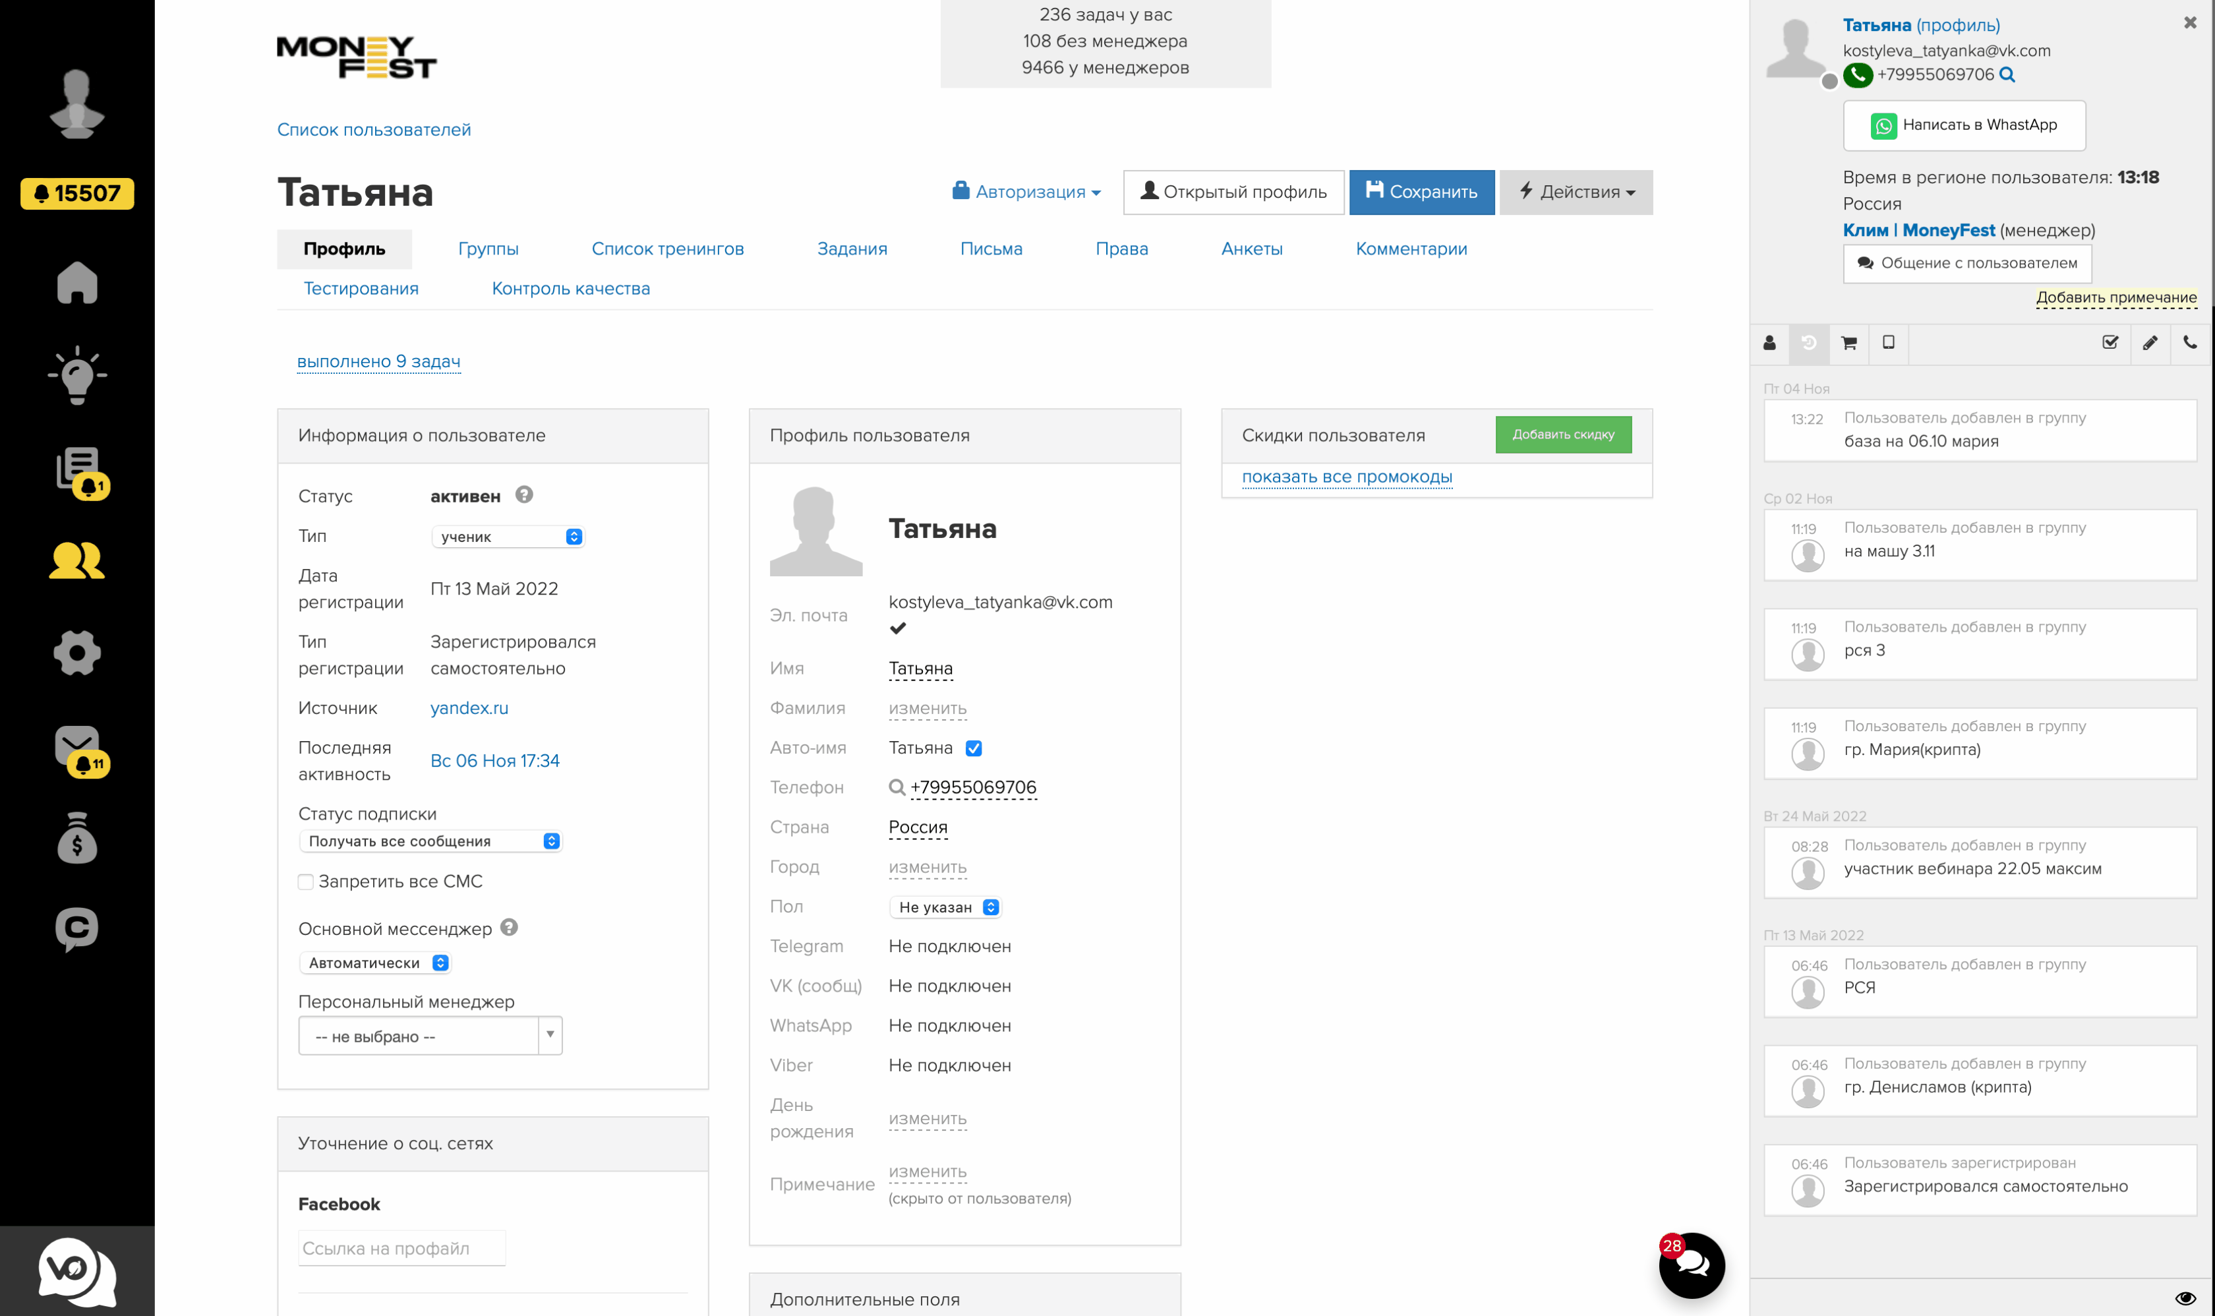Click the Сохранить button
The width and height of the screenshot is (2215, 1316).
1421,193
